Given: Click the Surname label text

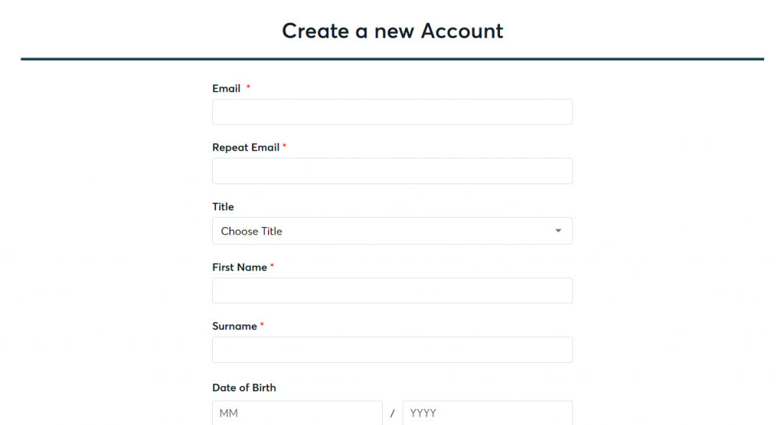Looking at the screenshot, I should coord(234,326).
